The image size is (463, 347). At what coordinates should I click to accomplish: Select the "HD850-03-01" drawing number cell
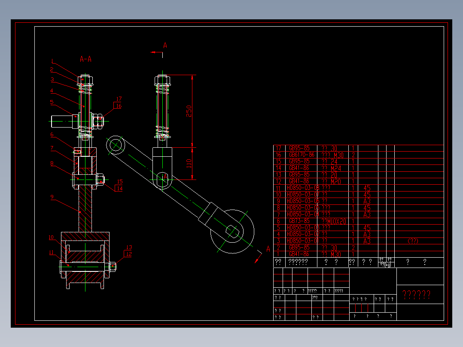click(x=303, y=240)
